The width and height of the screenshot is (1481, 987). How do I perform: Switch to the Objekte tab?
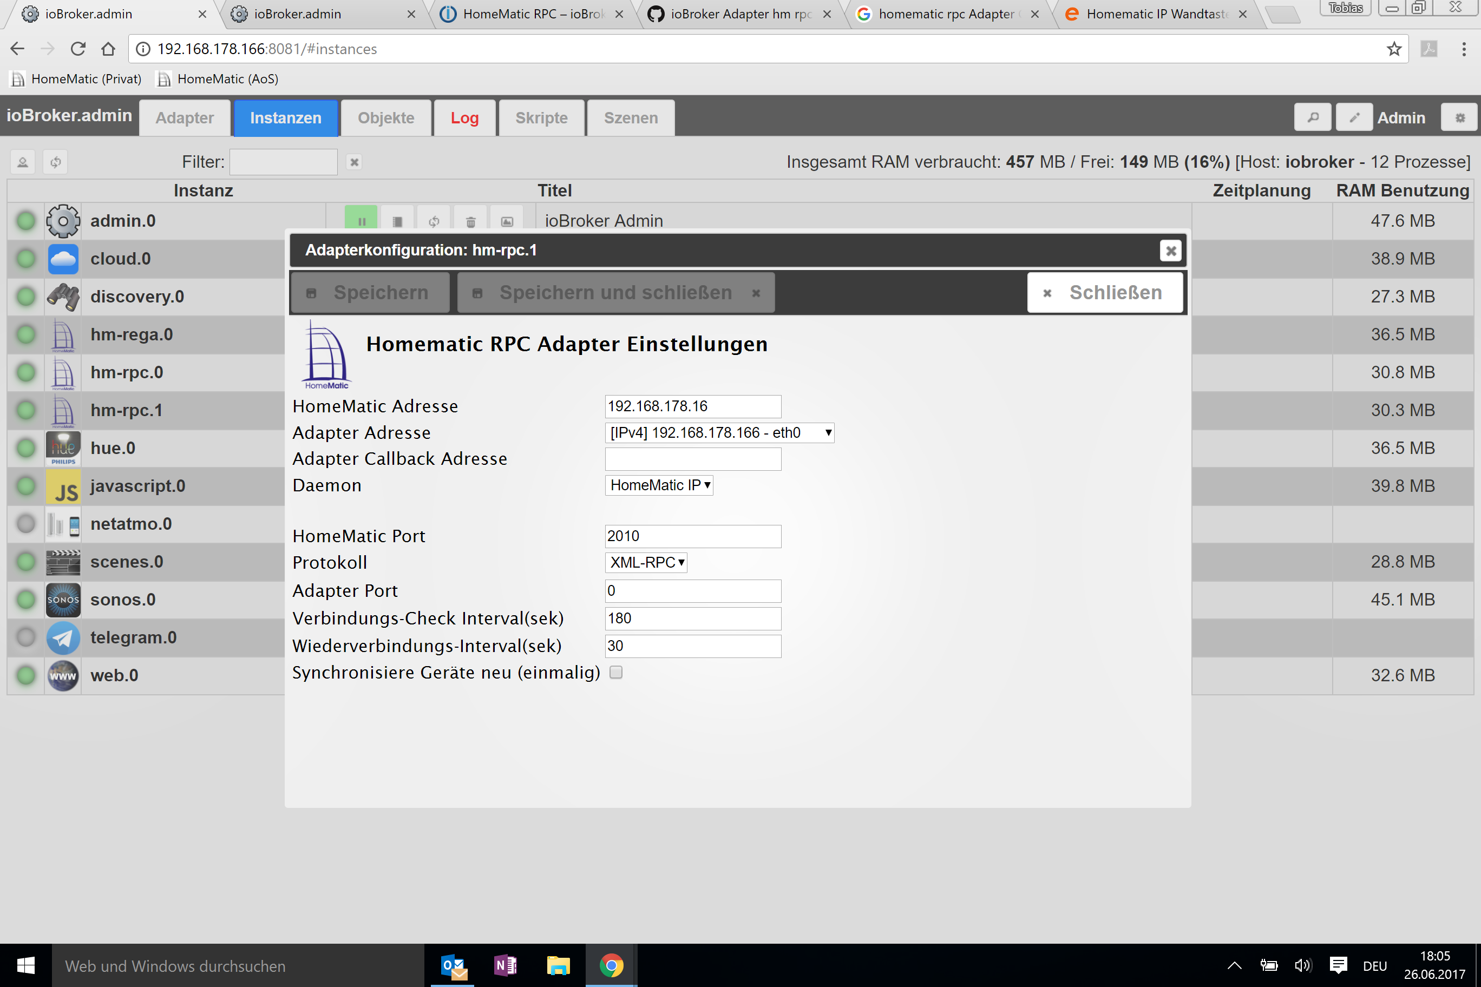(386, 118)
